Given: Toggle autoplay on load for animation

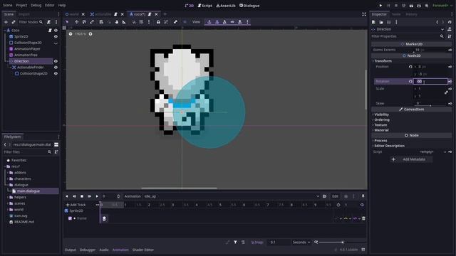Looking at the screenshot, I should coord(325,196).
